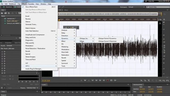The height and width of the screenshot is (96, 170).
Task: Select Track 2_002.wav in Files list
Action: point(12,21)
